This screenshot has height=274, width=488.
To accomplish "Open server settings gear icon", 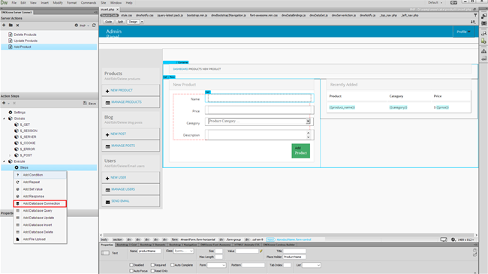I will coord(77,26).
